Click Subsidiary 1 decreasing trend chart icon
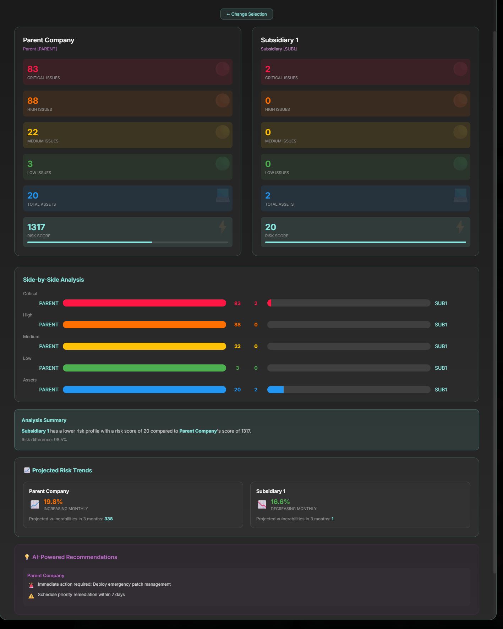 (262, 504)
